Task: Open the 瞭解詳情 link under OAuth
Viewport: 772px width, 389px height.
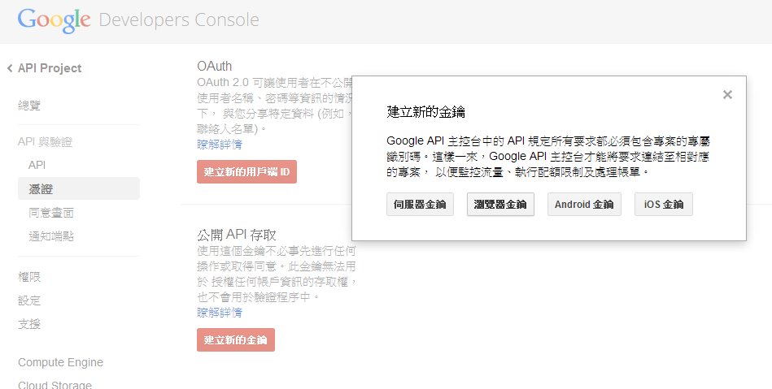Action: [x=220, y=145]
